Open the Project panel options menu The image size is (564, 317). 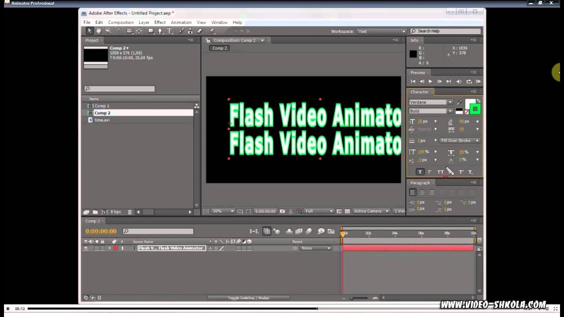pos(190,40)
